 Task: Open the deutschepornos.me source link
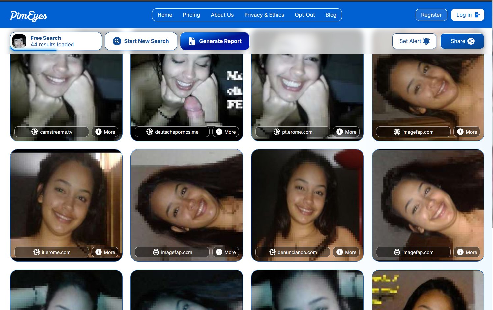172,132
